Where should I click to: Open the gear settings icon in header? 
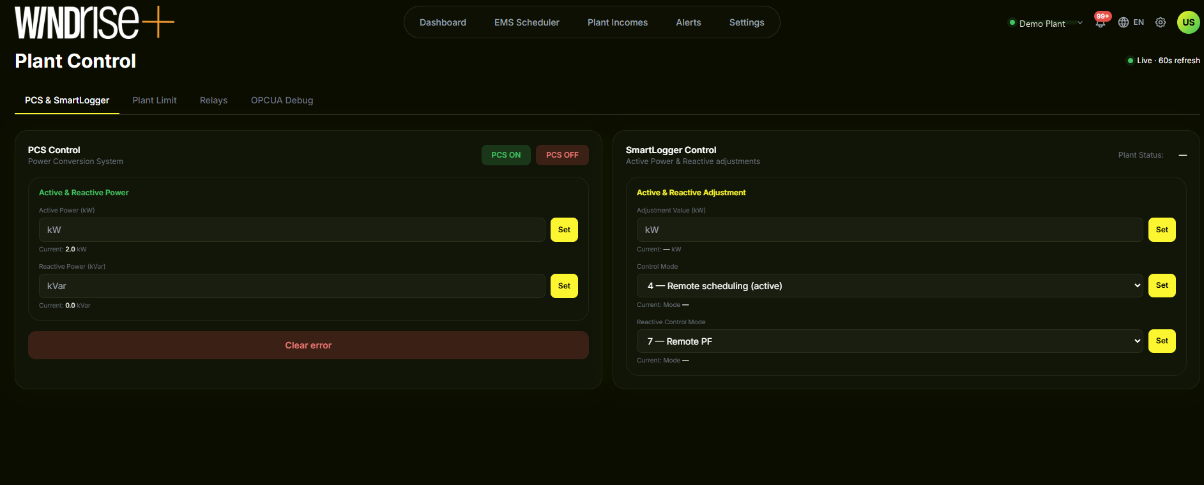[1161, 22]
